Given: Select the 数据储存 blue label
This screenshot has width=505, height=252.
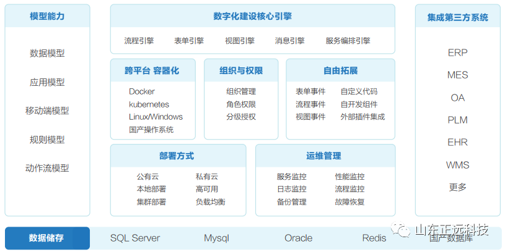Looking at the screenshot, I should pyautogui.click(x=47, y=238).
